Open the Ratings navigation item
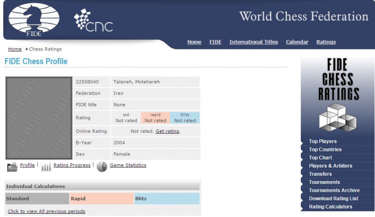The width and height of the screenshot is (375, 217). tap(326, 42)
